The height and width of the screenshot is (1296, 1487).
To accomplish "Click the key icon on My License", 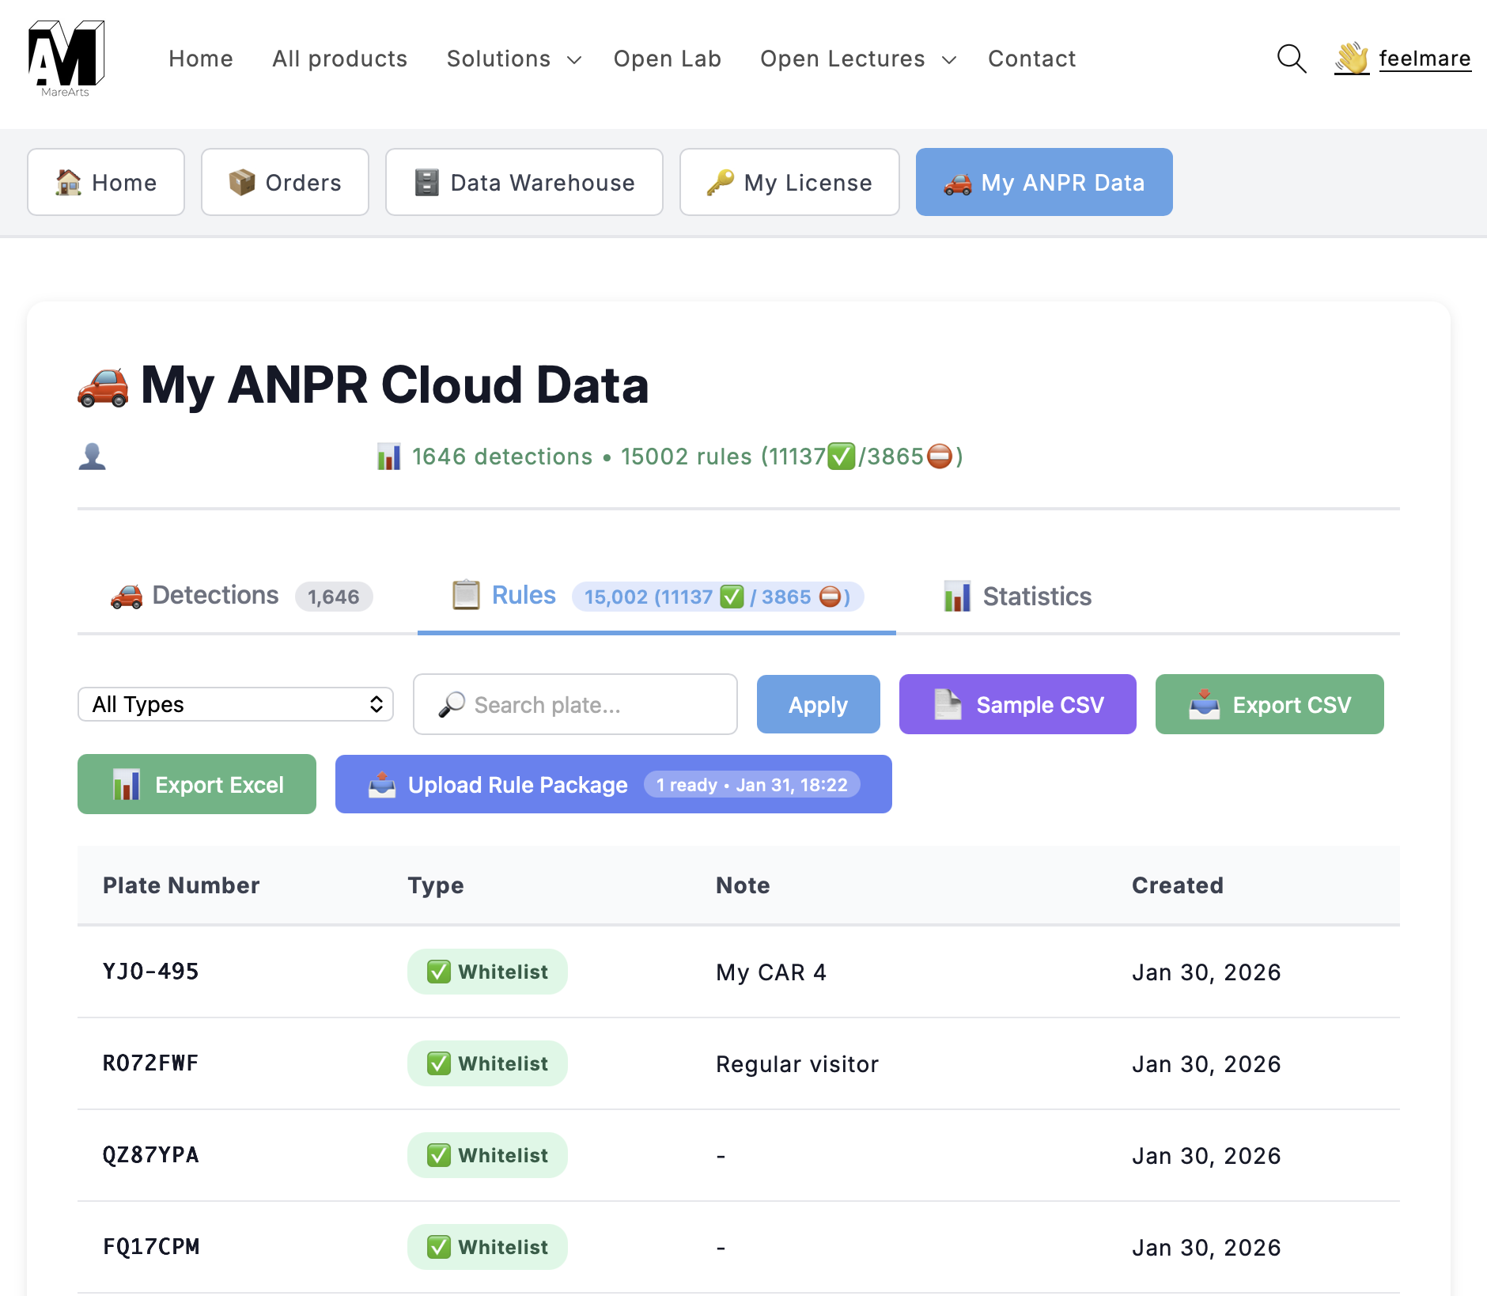I will tap(721, 183).
